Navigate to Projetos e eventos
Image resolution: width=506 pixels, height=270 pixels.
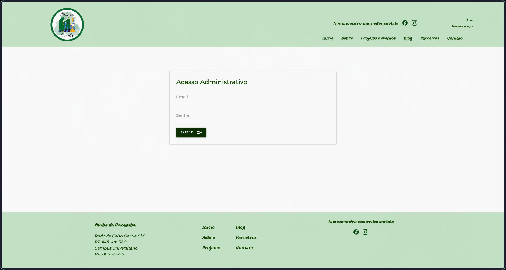(378, 38)
